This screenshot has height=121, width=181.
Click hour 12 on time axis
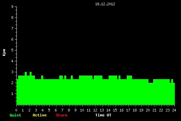95,110
